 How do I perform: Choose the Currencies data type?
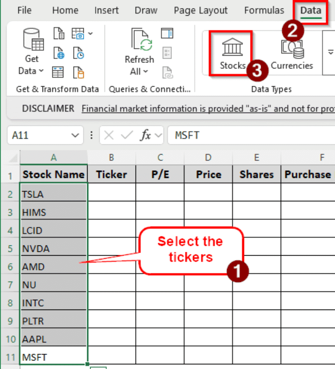coord(292,55)
